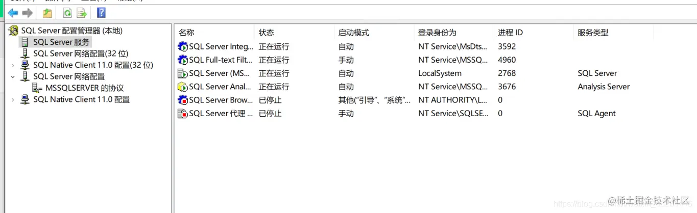
Task: Click the Refresh toolbar icon
Action: click(x=67, y=13)
